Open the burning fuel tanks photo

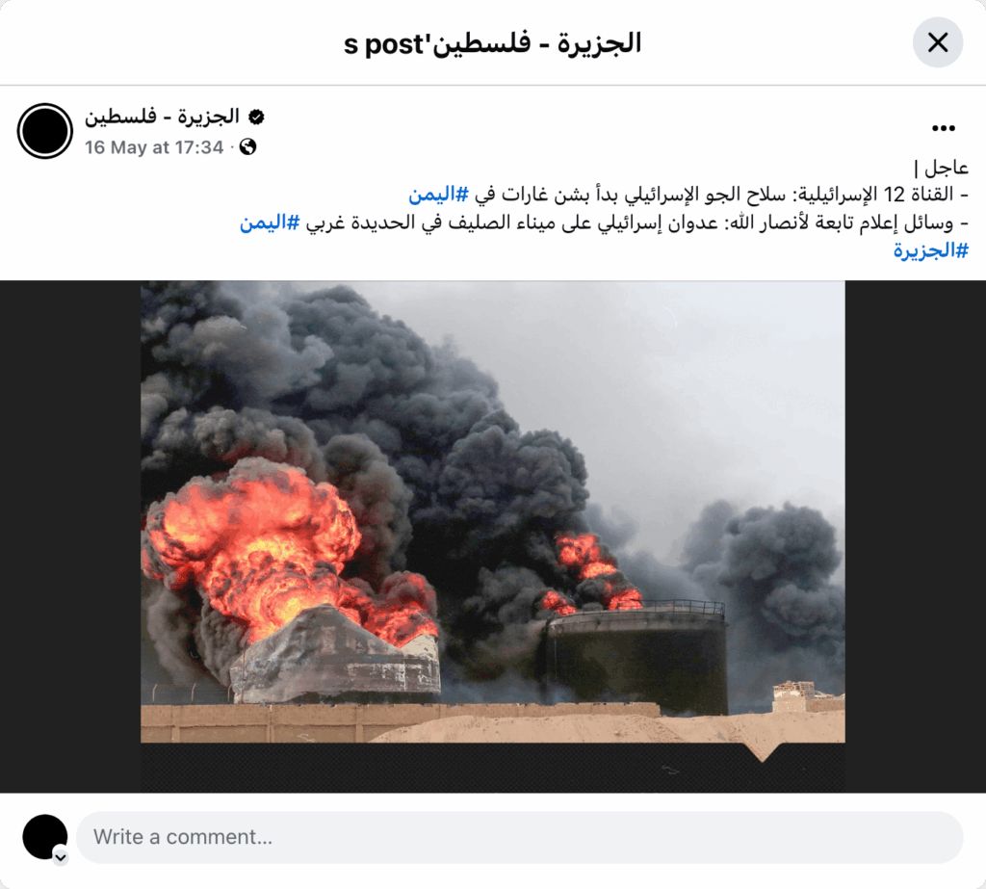(493, 511)
